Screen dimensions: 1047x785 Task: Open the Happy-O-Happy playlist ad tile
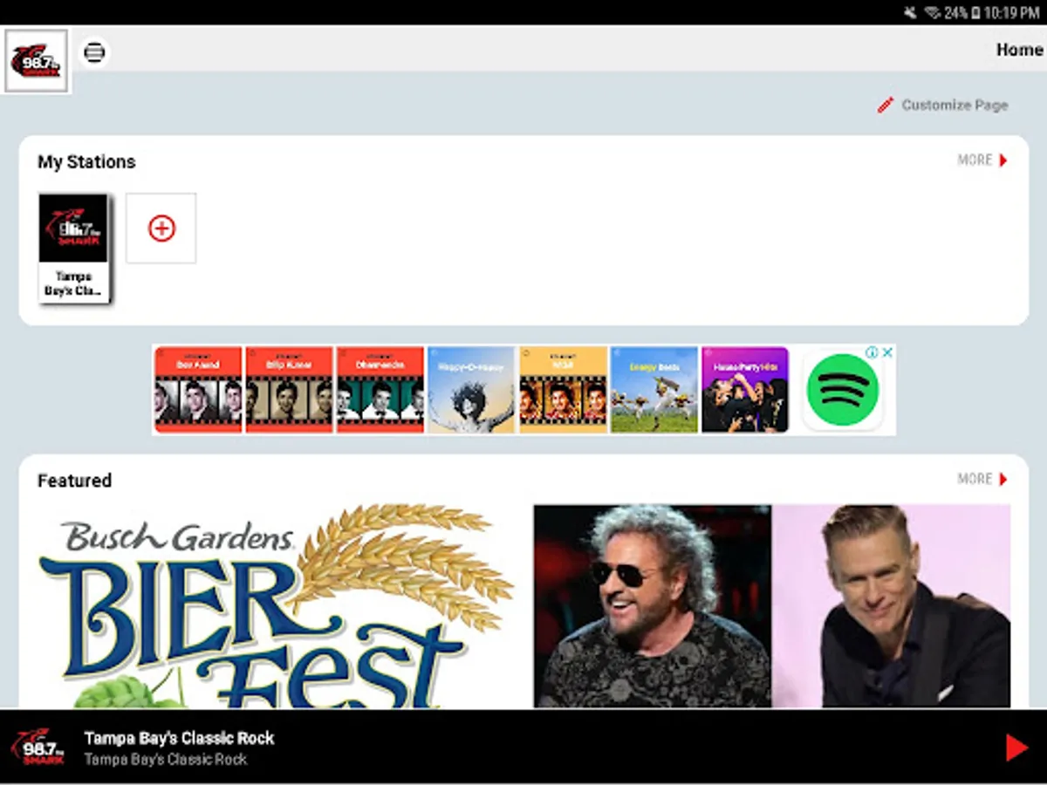pyautogui.click(x=471, y=389)
